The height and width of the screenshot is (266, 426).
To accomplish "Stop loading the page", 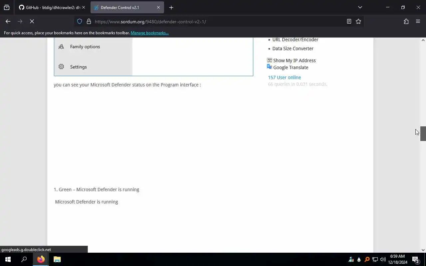I will 32,21.
